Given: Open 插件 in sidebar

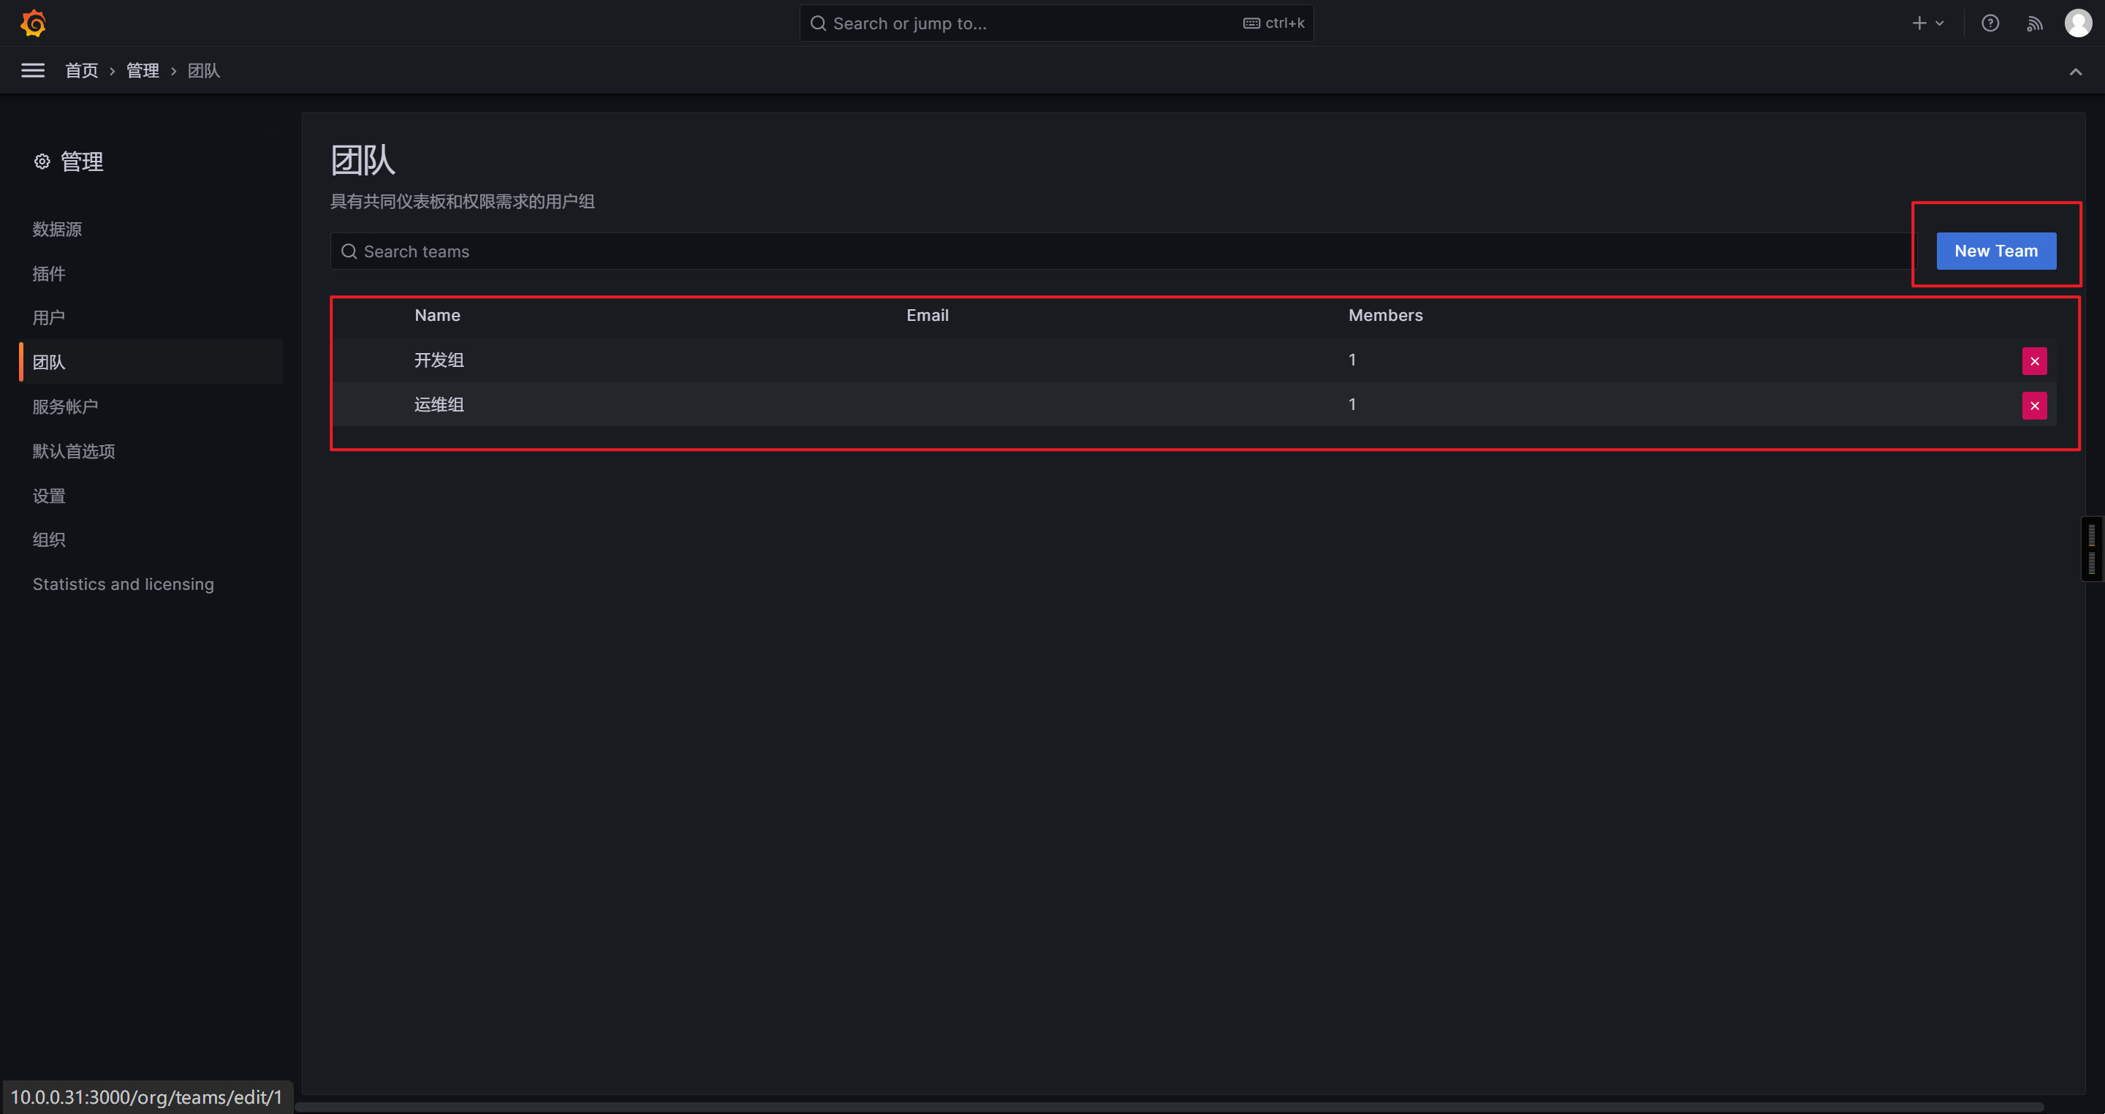Looking at the screenshot, I should [48, 274].
